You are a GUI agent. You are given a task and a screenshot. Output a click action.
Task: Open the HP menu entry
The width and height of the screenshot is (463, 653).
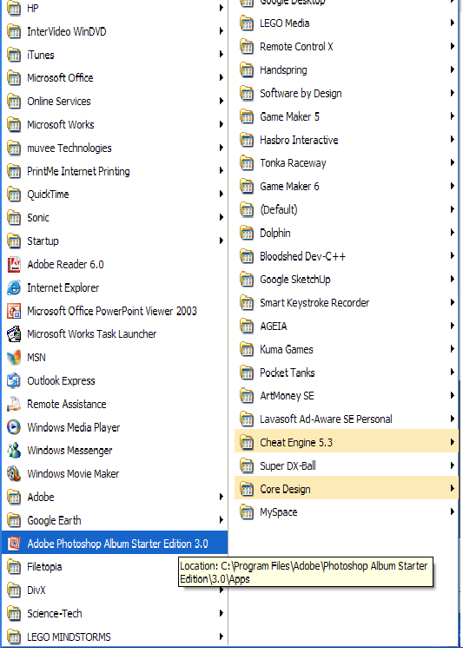click(x=115, y=9)
